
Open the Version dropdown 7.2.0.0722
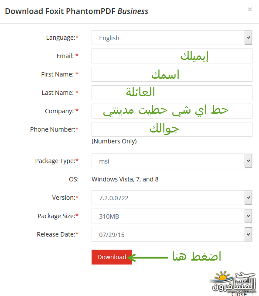point(172,198)
